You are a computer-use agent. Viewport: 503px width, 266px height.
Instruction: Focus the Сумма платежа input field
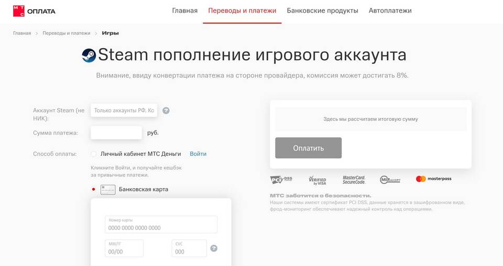tap(116, 133)
